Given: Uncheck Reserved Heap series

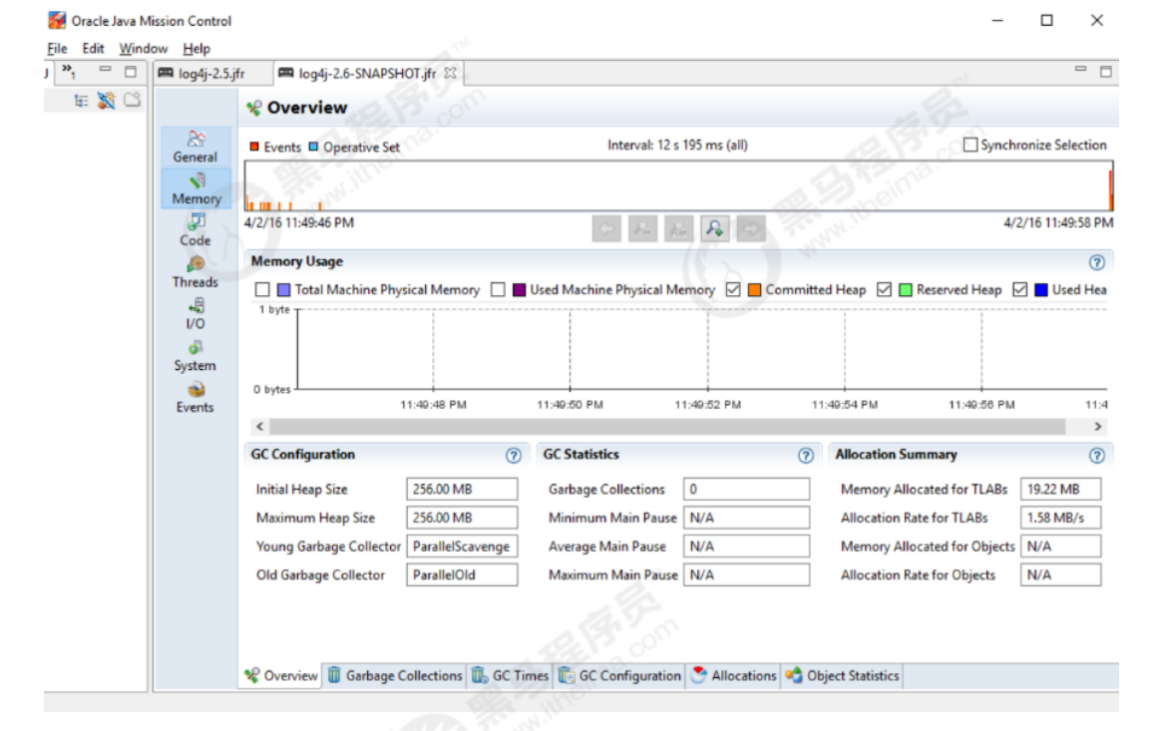Looking at the screenshot, I should point(884,290).
